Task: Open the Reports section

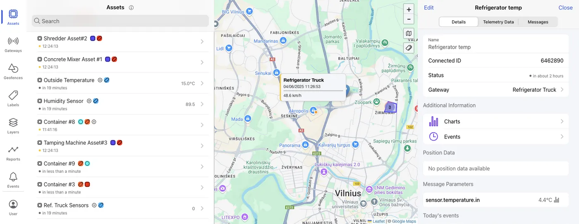Action: (13, 153)
